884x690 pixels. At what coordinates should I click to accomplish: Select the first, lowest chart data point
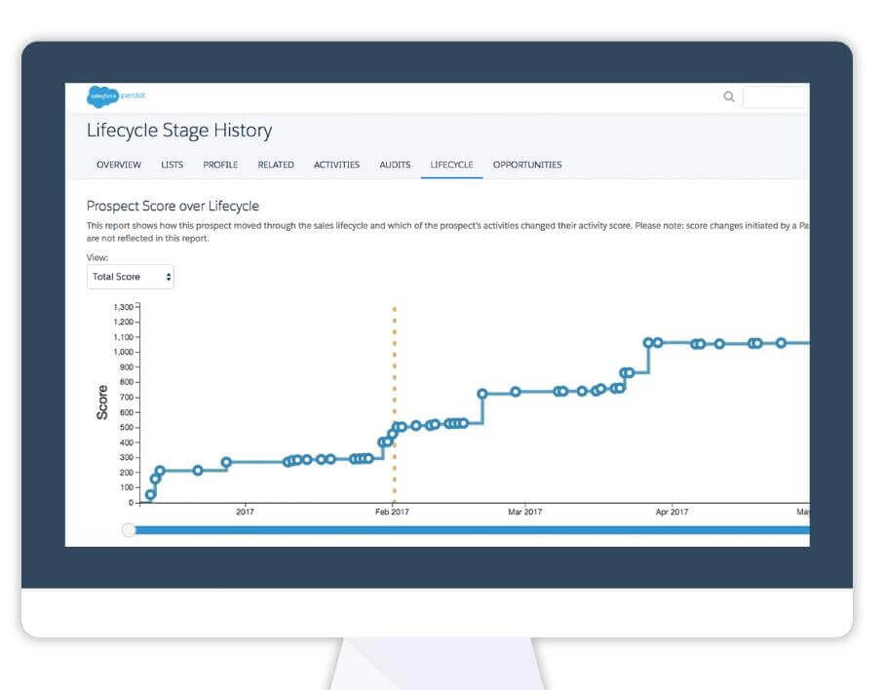(150, 495)
